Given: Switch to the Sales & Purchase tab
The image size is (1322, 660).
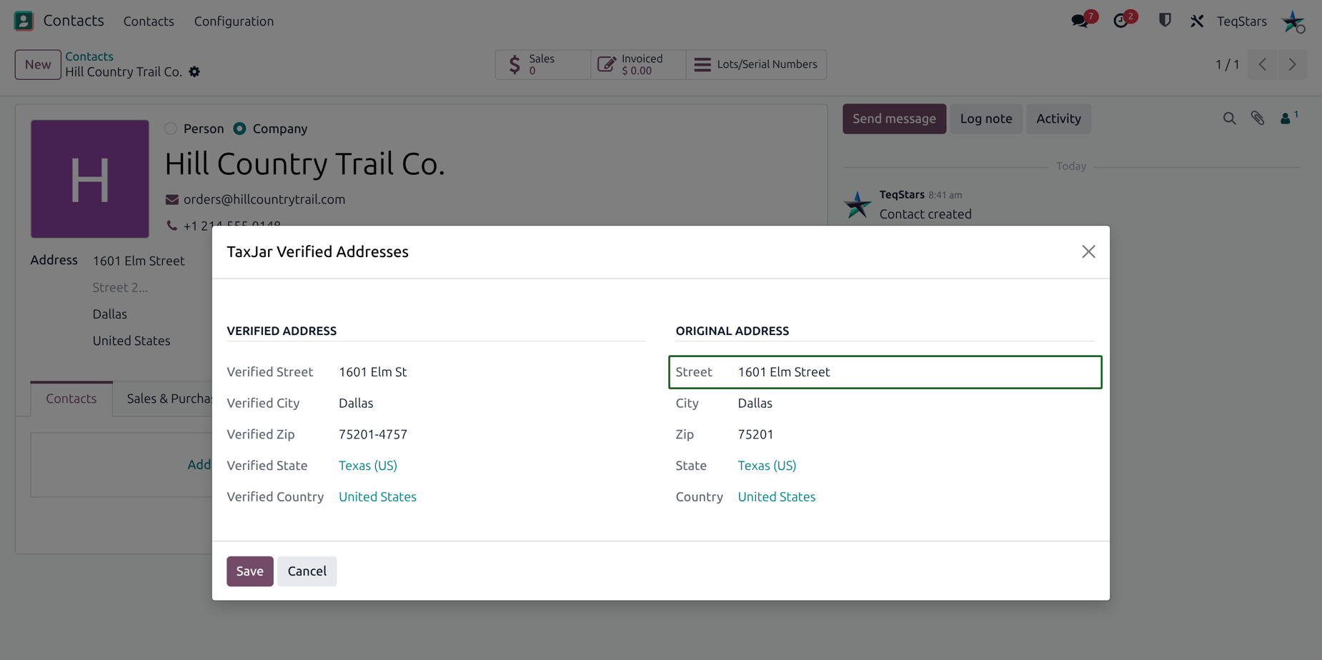Looking at the screenshot, I should pyautogui.click(x=169, y=399).
